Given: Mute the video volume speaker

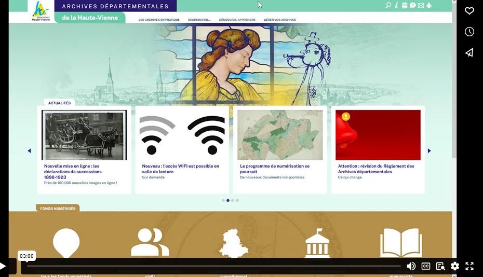Looking at the screenshot, I should coord(411,266).
